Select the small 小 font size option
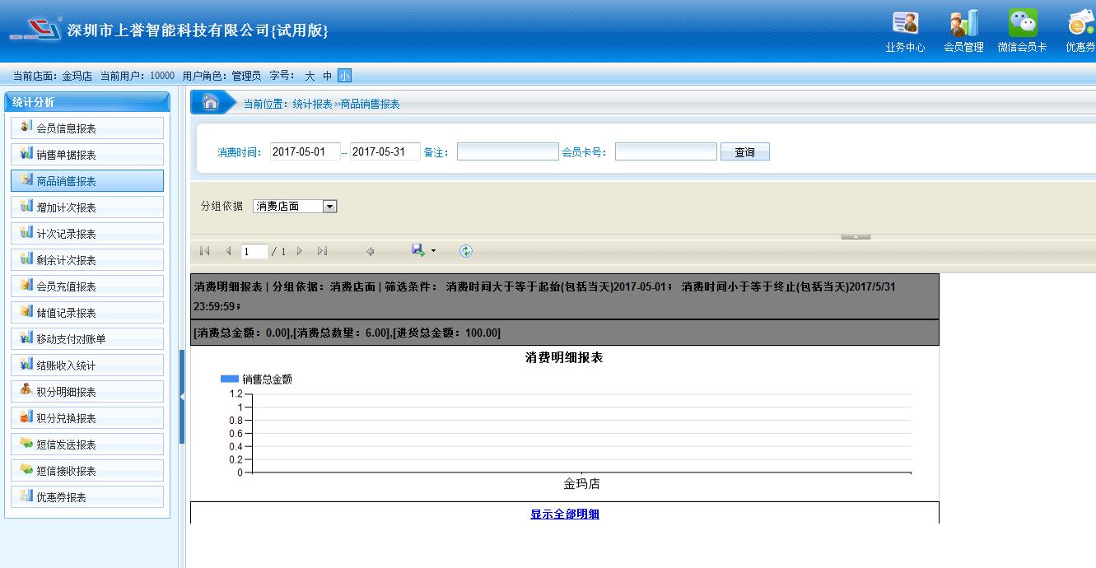Image resolution: width=1096 pixels, height=568 pixels. pyautogui.click(x=344, y=76)
